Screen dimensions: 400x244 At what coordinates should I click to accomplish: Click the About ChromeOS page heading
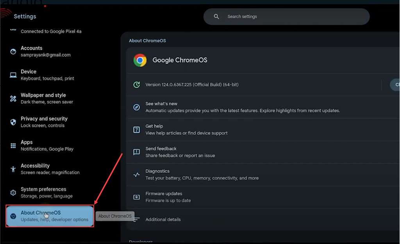[147, 41]
